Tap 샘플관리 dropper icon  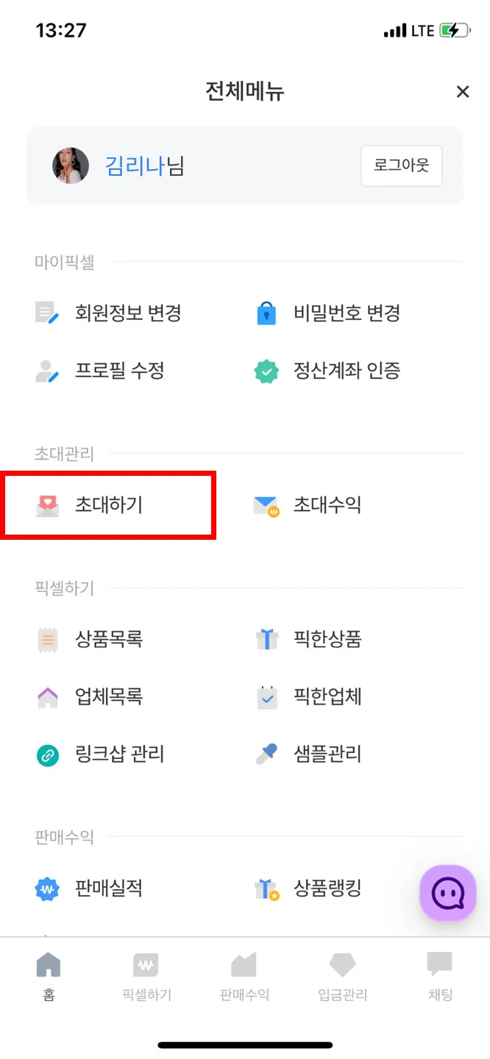click(266, 755)
